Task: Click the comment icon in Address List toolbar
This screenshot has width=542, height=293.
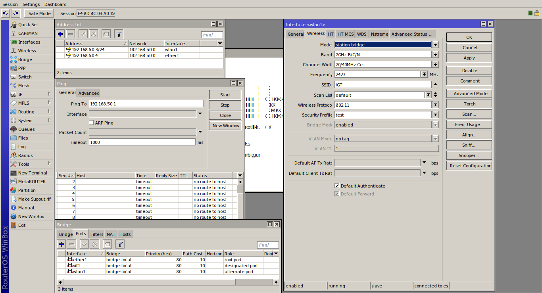Action: tap(106, 34)
